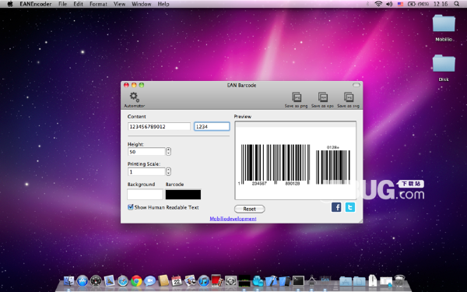This screenshot has width=467, height=292.
Task: Click the toolbar toggle pill in title bar
Action: [x=356, y=85]
